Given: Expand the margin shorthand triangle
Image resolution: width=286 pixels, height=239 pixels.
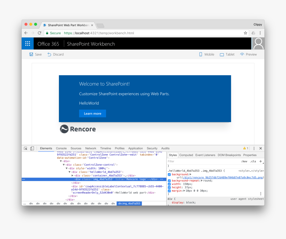Looking at the screenshot, I should [x=184, y=191].
